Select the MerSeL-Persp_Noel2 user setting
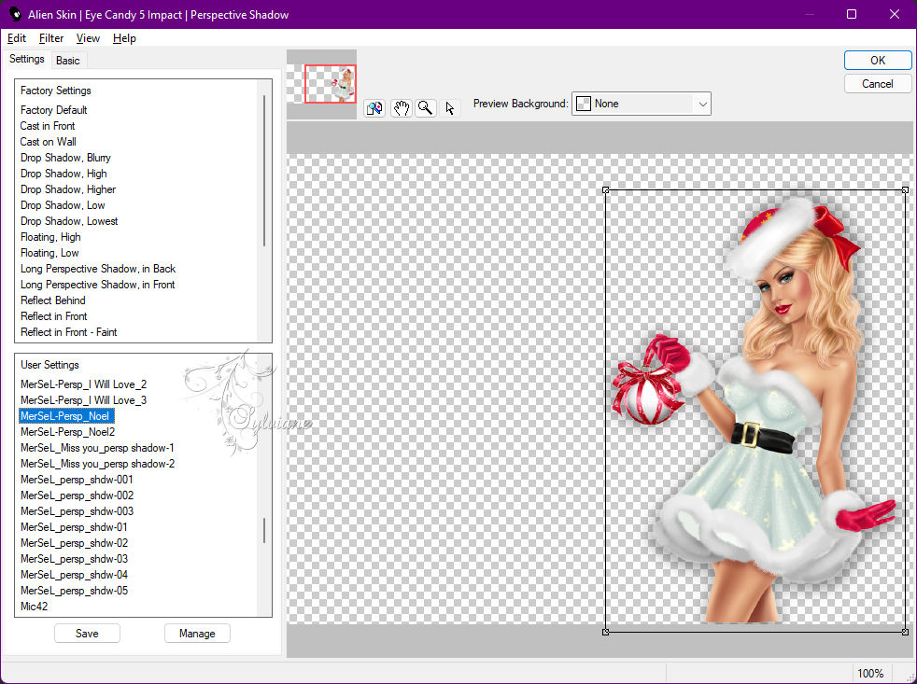917x684 pixels. (68, 431)
